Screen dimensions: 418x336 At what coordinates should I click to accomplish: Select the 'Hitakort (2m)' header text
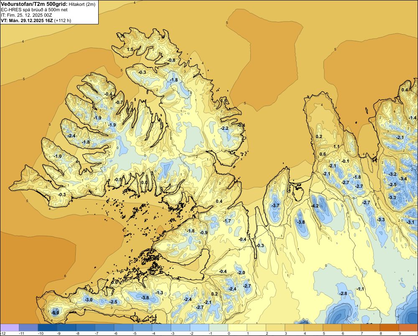tap(82, 4)
